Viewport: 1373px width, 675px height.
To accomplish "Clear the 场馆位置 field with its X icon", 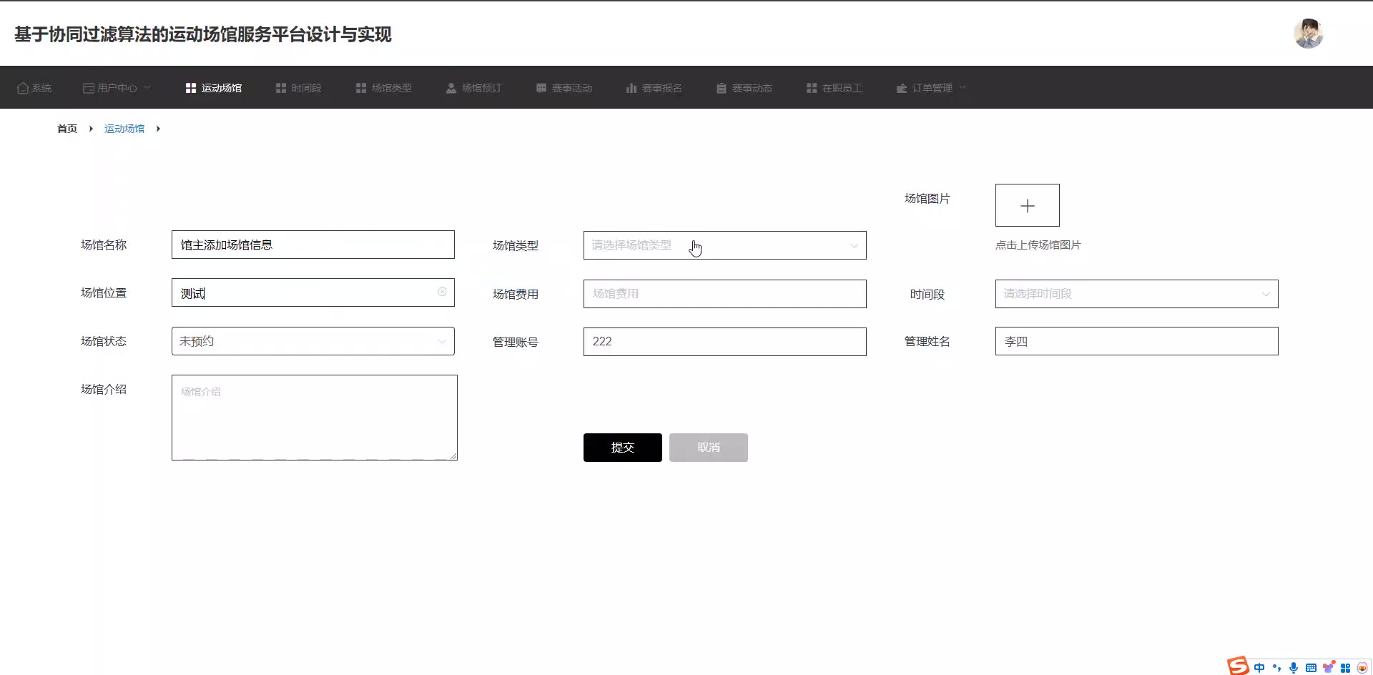I will tap(442, 292).
